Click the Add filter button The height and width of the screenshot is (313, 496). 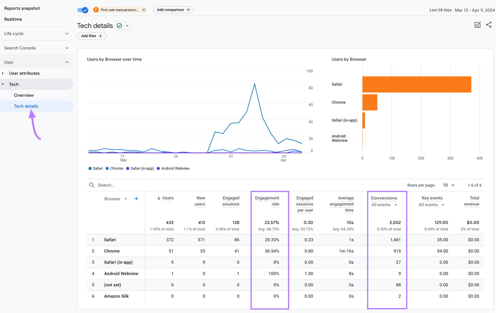coord(92,36)
